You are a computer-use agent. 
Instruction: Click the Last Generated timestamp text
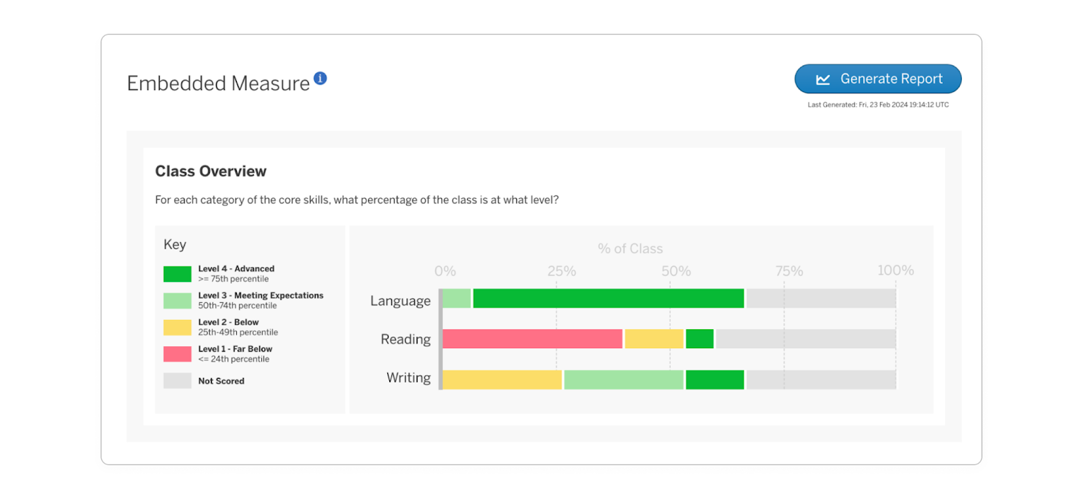tap(878, 104)
